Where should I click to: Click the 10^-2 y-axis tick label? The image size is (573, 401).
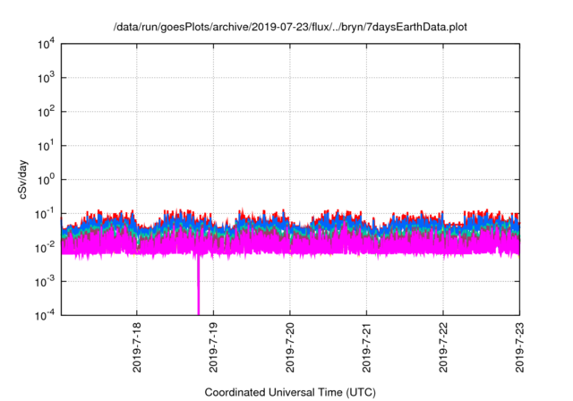[46, 248]
